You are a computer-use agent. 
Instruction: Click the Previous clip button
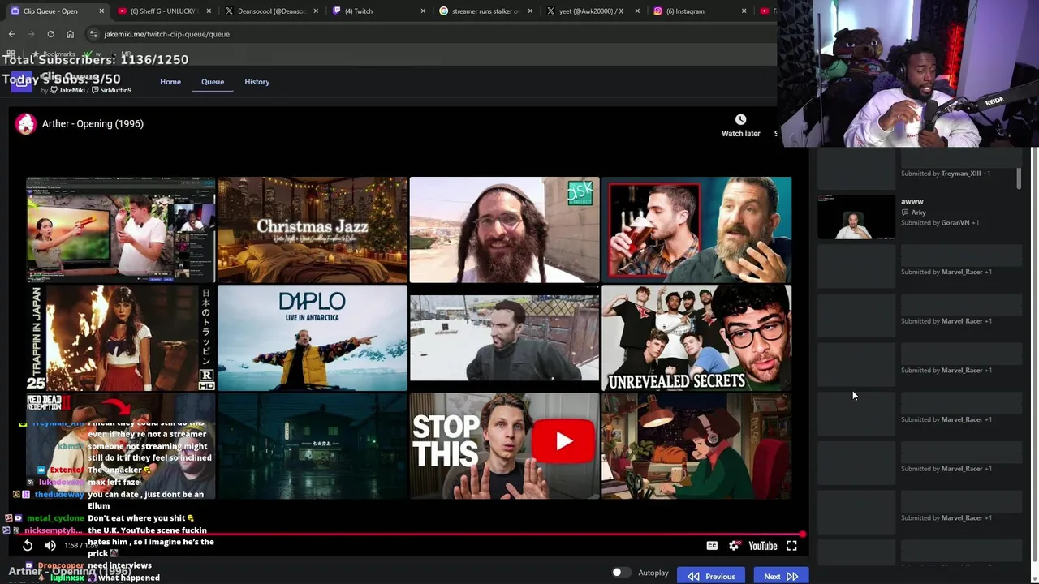click(711, 576)
